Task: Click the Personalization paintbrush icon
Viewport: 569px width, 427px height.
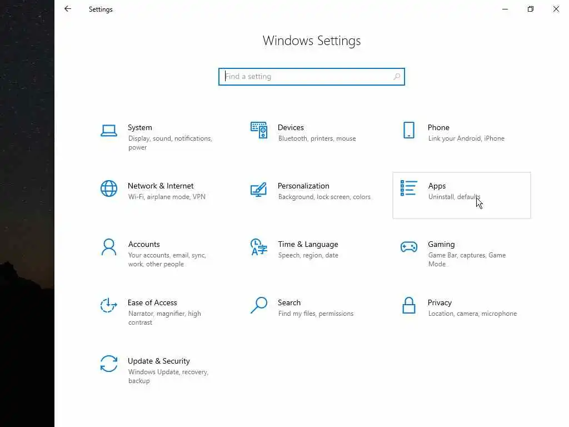Action: (259, 189)
